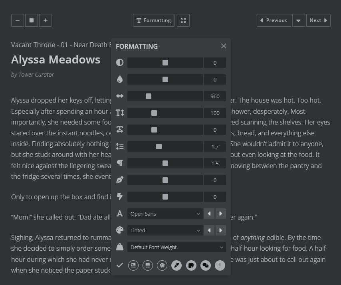Click the line height icon beside 1.7

coord(120,146)
